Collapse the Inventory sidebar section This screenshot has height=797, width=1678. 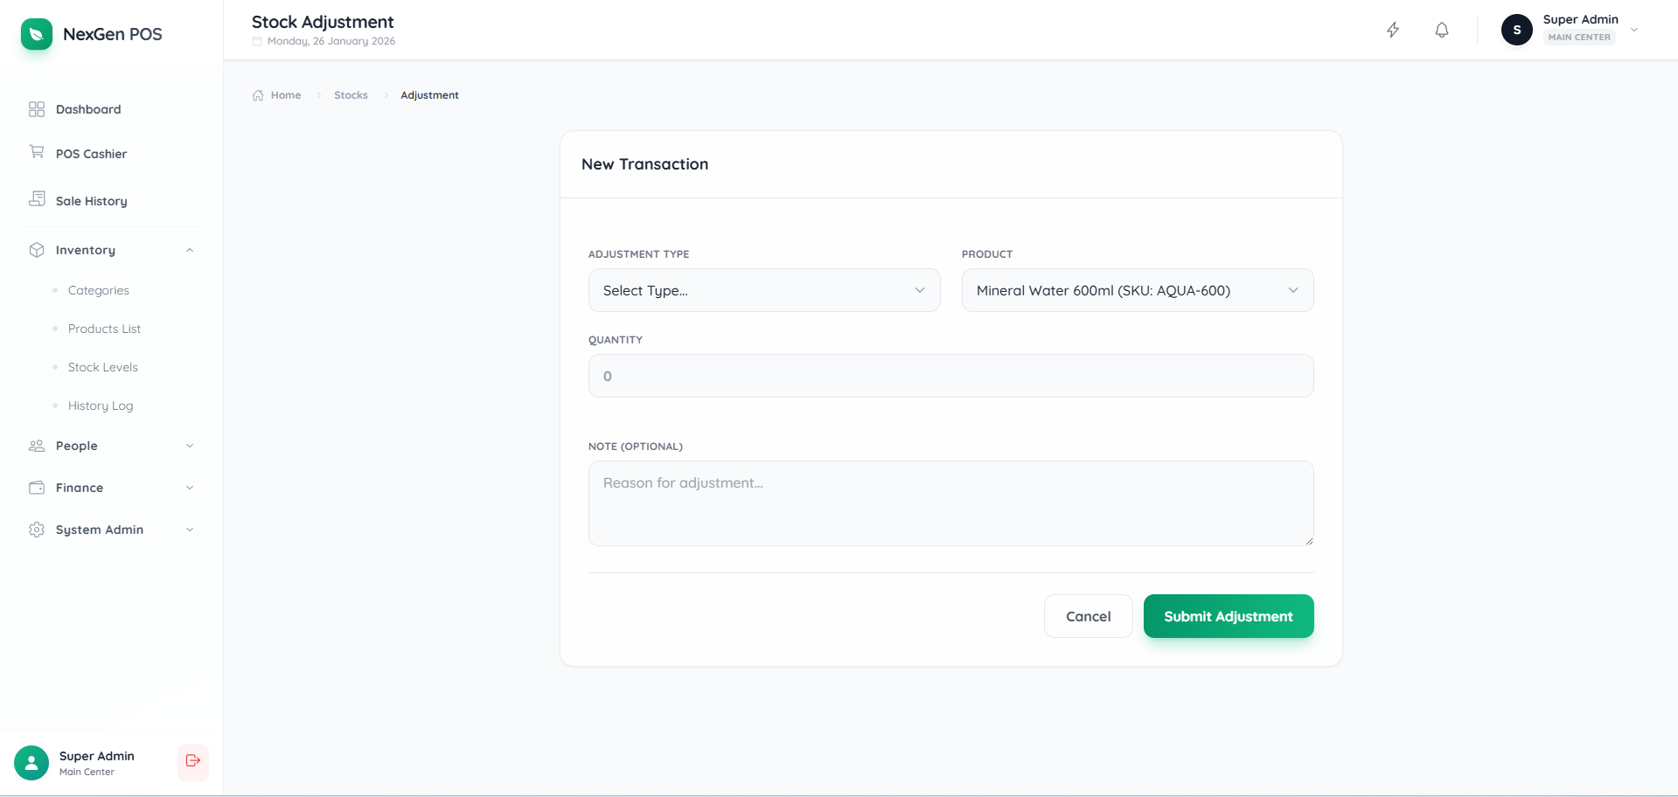190,250
